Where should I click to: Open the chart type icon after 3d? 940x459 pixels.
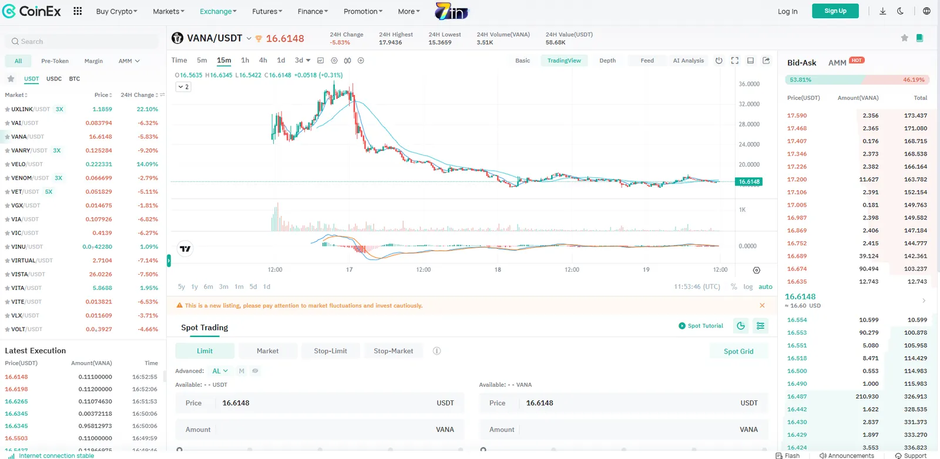pos(320,60)
